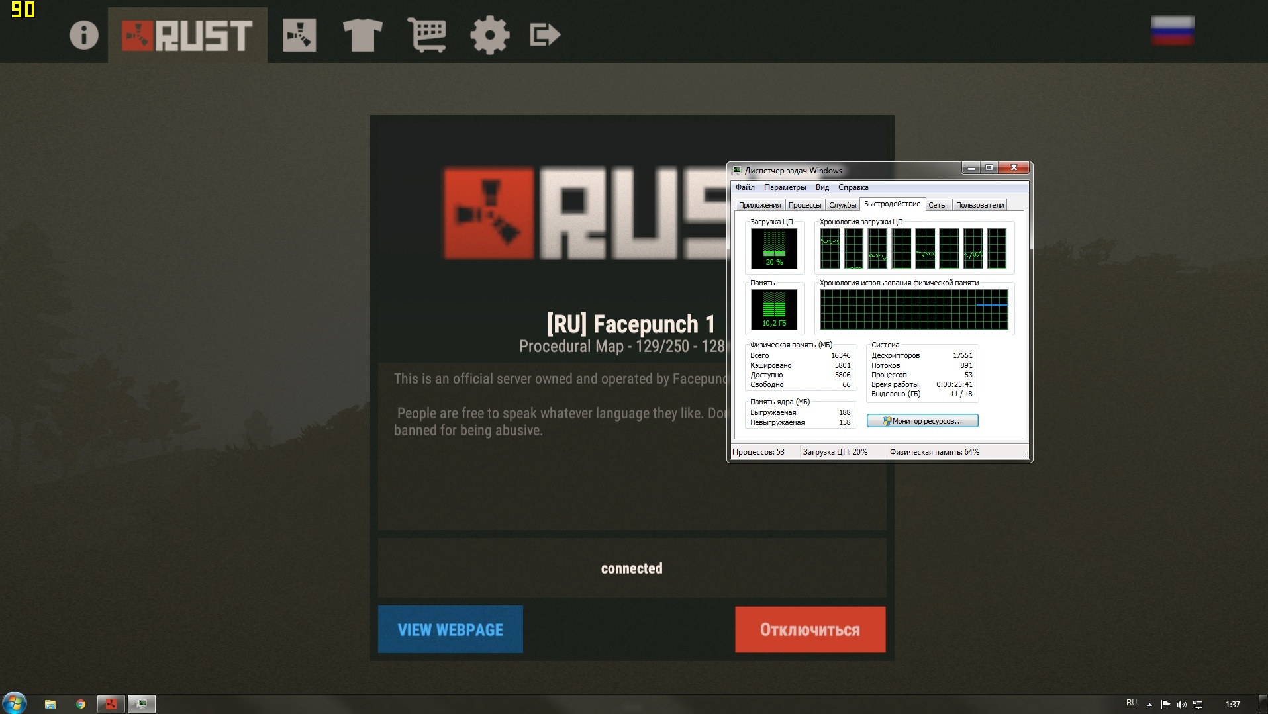Open Action Center flag tray icon
This screenshot has width=1268, height=714.
click(1166, 705)
